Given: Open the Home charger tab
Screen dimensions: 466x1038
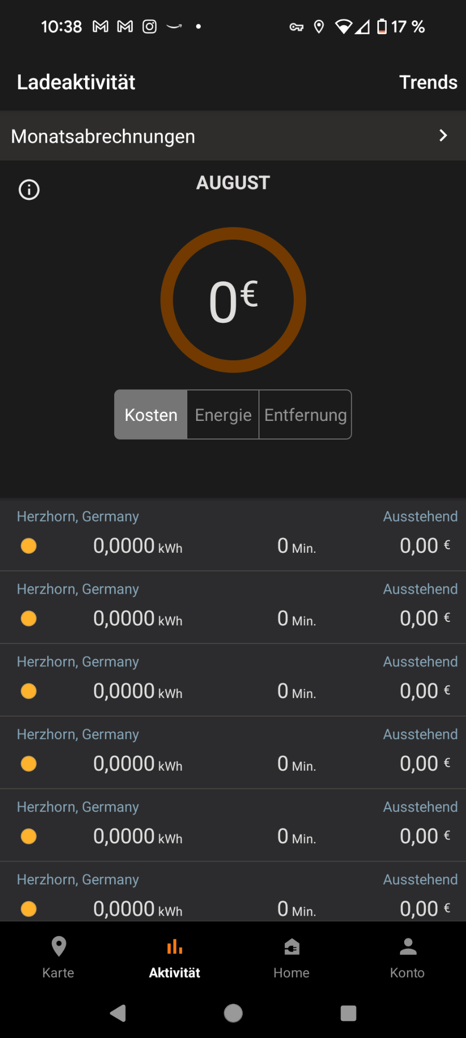Looking at the screenshot, I should [x=291, y=957].
